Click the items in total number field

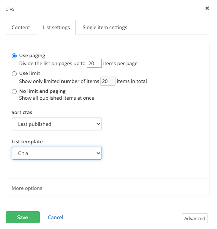pos(108,81)
